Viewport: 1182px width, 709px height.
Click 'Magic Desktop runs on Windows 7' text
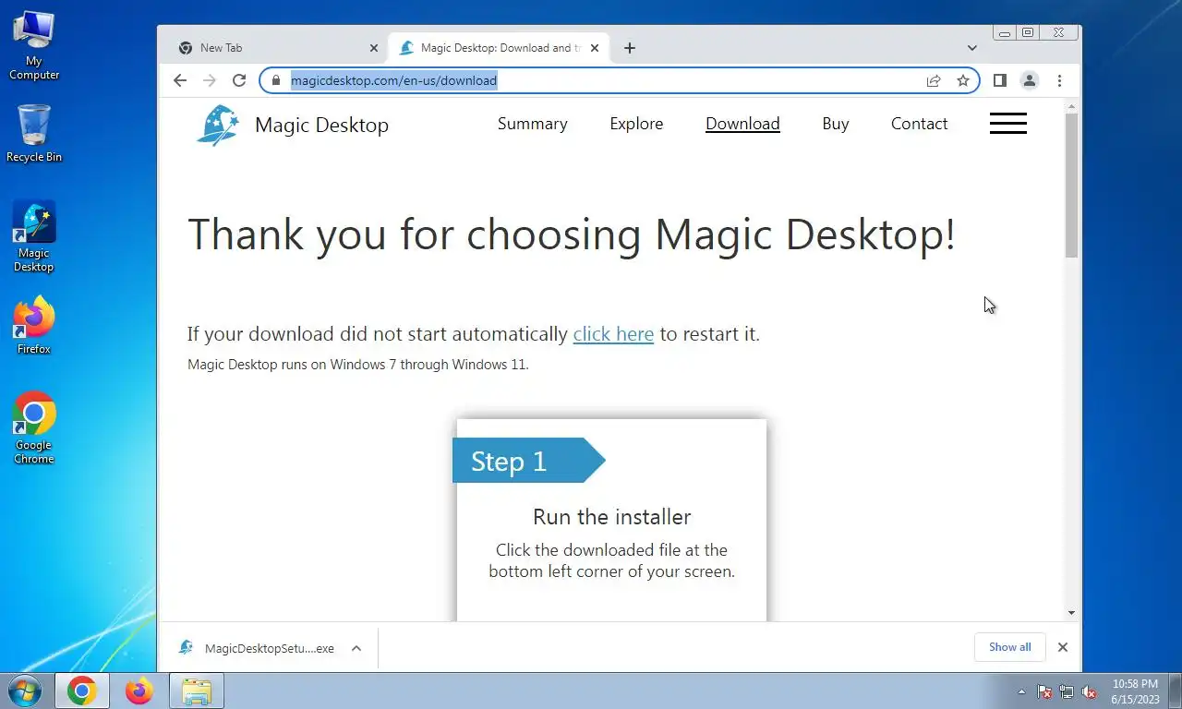coord(357,365)
